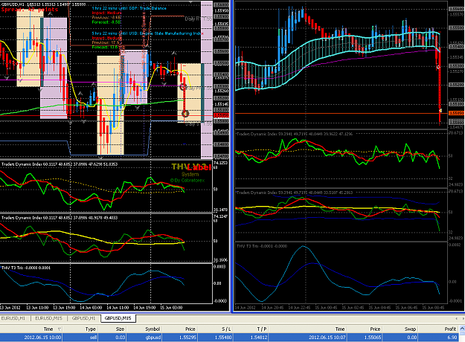465x342 pixels.
Task: Open the GBPUSD,H1 chart tab
Action: tap(83, 318)
